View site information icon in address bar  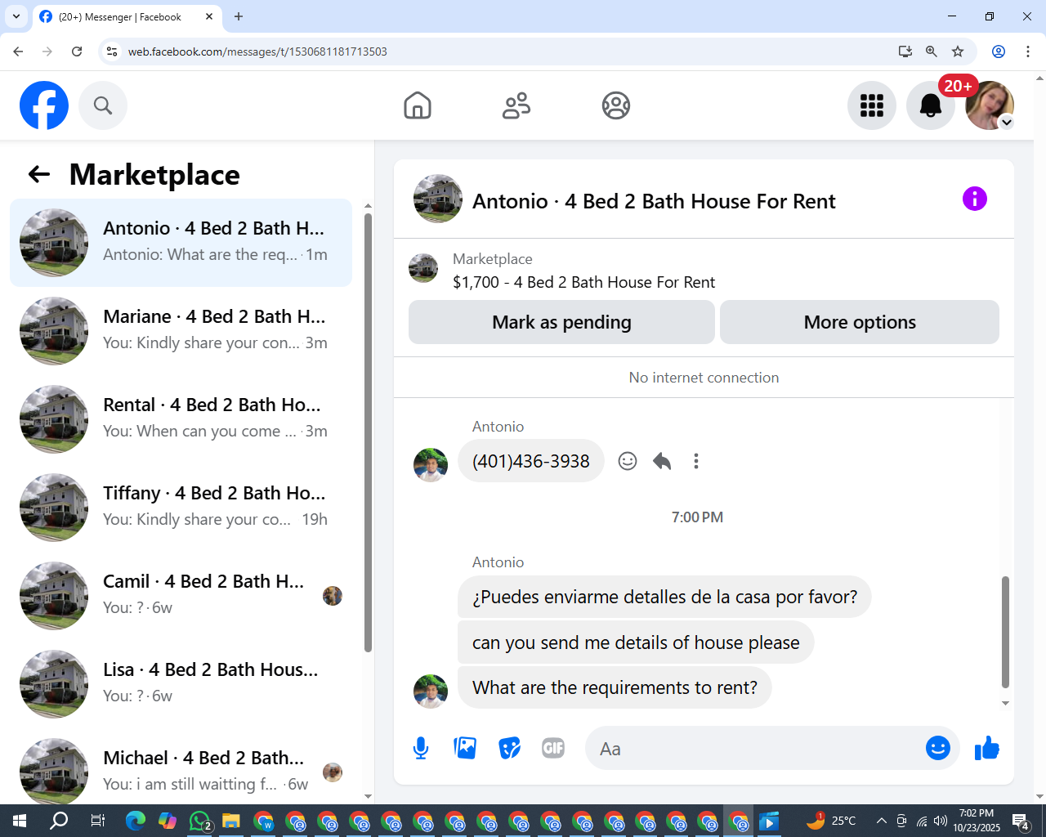[112, 51]
